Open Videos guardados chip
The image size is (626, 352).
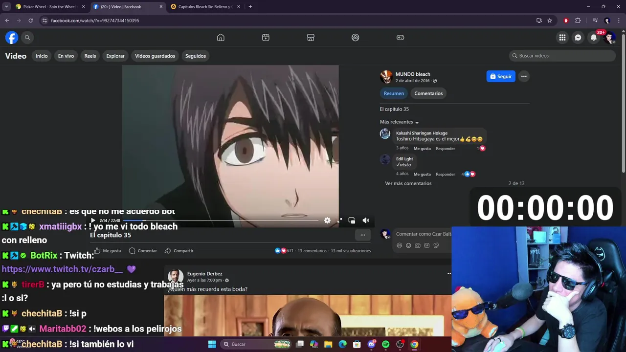[155, 56]
